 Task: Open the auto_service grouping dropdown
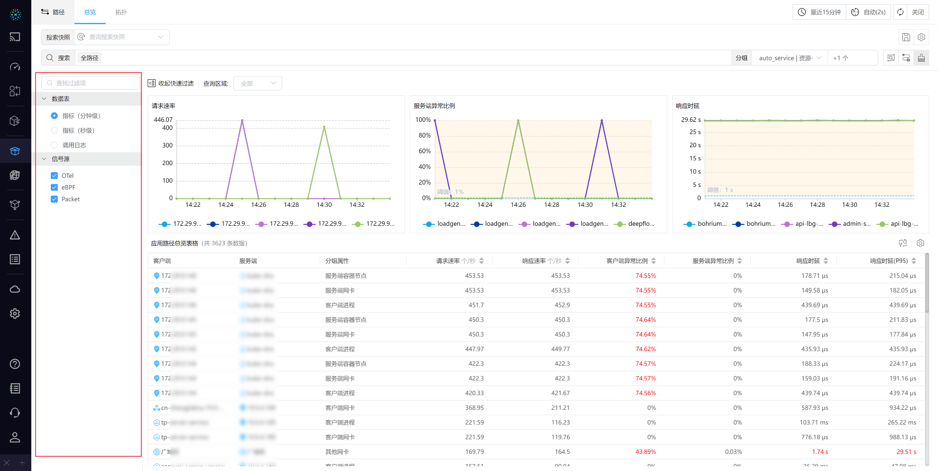789,58
